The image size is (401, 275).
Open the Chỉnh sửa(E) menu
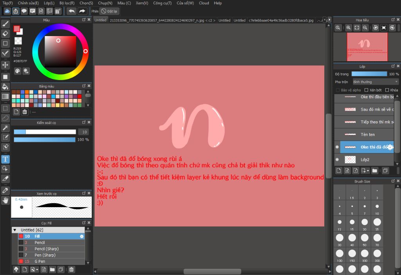pyautogui.click(x=28, y=3)
